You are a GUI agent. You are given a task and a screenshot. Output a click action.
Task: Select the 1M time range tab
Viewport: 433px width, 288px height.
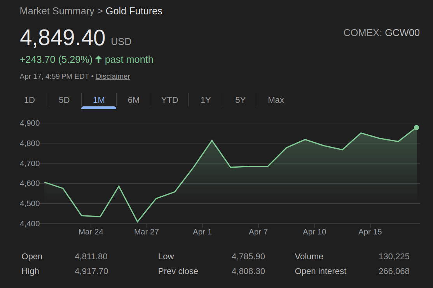pos(99,100)
